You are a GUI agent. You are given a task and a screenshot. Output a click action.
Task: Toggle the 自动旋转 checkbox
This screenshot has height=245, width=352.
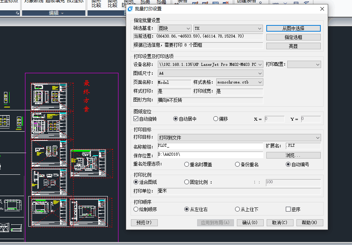[x=136, y=119]
